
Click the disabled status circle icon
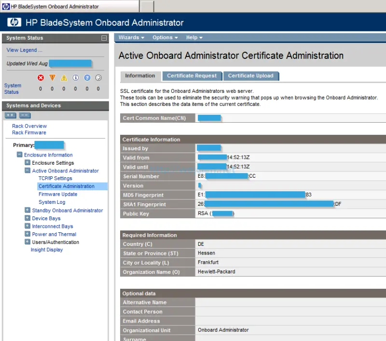click(x=98, y=77)
